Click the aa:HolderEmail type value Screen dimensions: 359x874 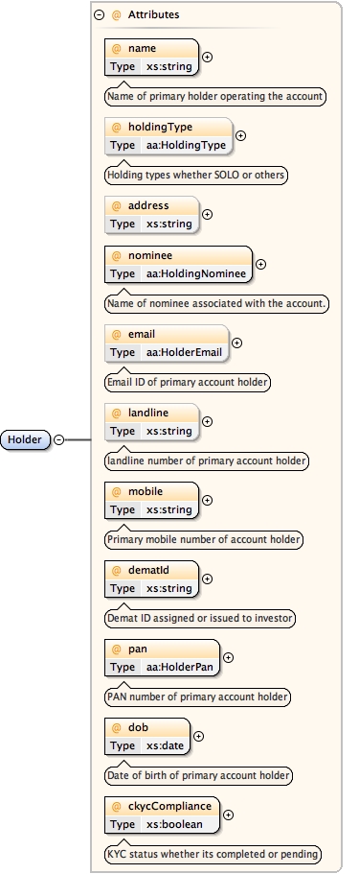pos(184,352)
